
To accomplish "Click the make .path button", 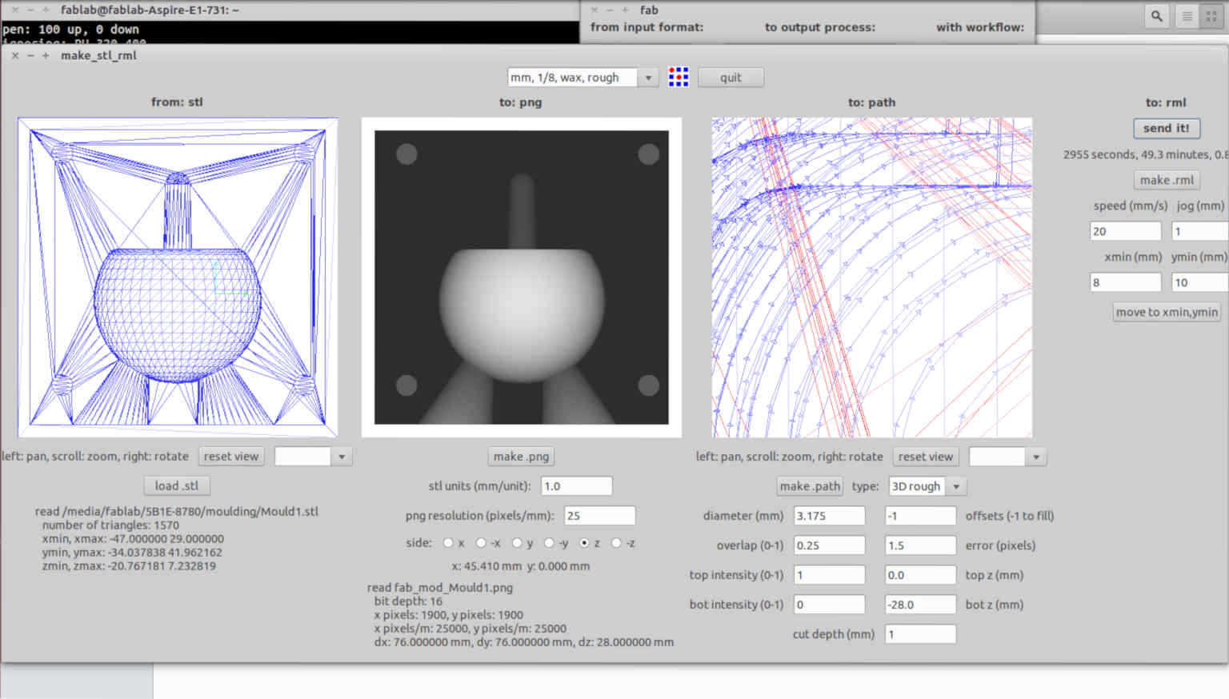I will click(810, 486).
